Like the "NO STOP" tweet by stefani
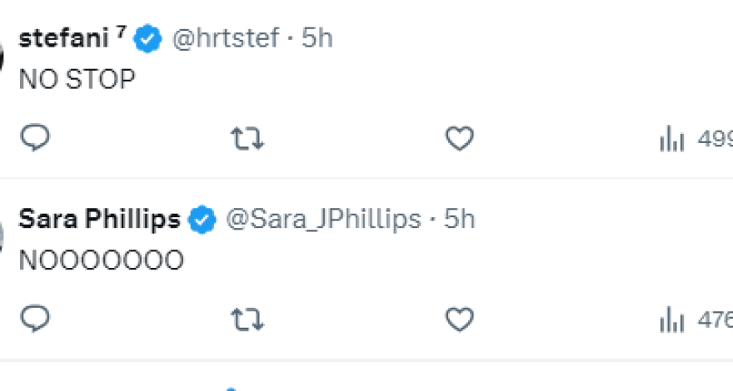Image resolution: width=733 pixels, height=391 pixels. click(459, 139)
